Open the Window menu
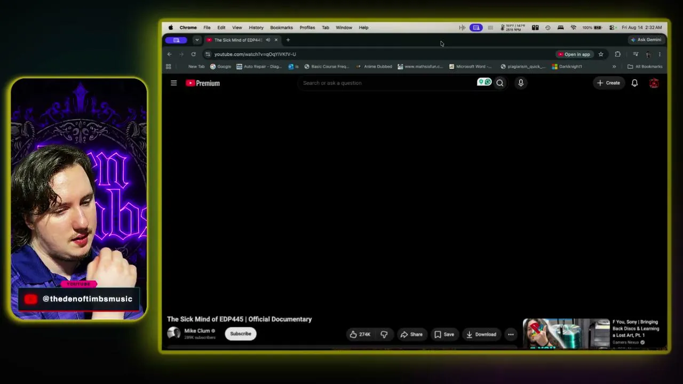 (344, 28)
